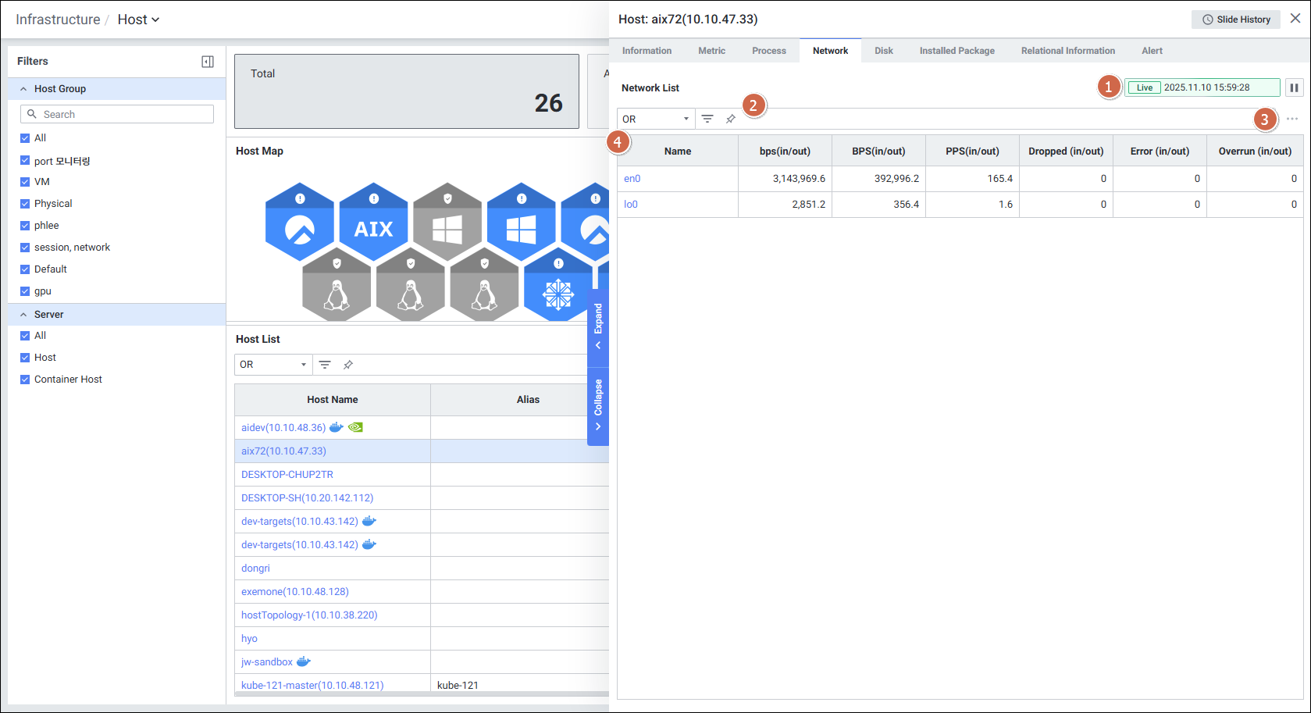The image size is (1311, 713).
Task: Uncheck the Container Host checkbox
Action: pyautogui.click(x=25, y=380)
